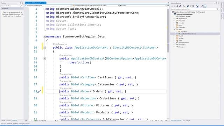224x126 pixels.
Task: Collapse the General group in Toolbox
Action: coord(2,8)
